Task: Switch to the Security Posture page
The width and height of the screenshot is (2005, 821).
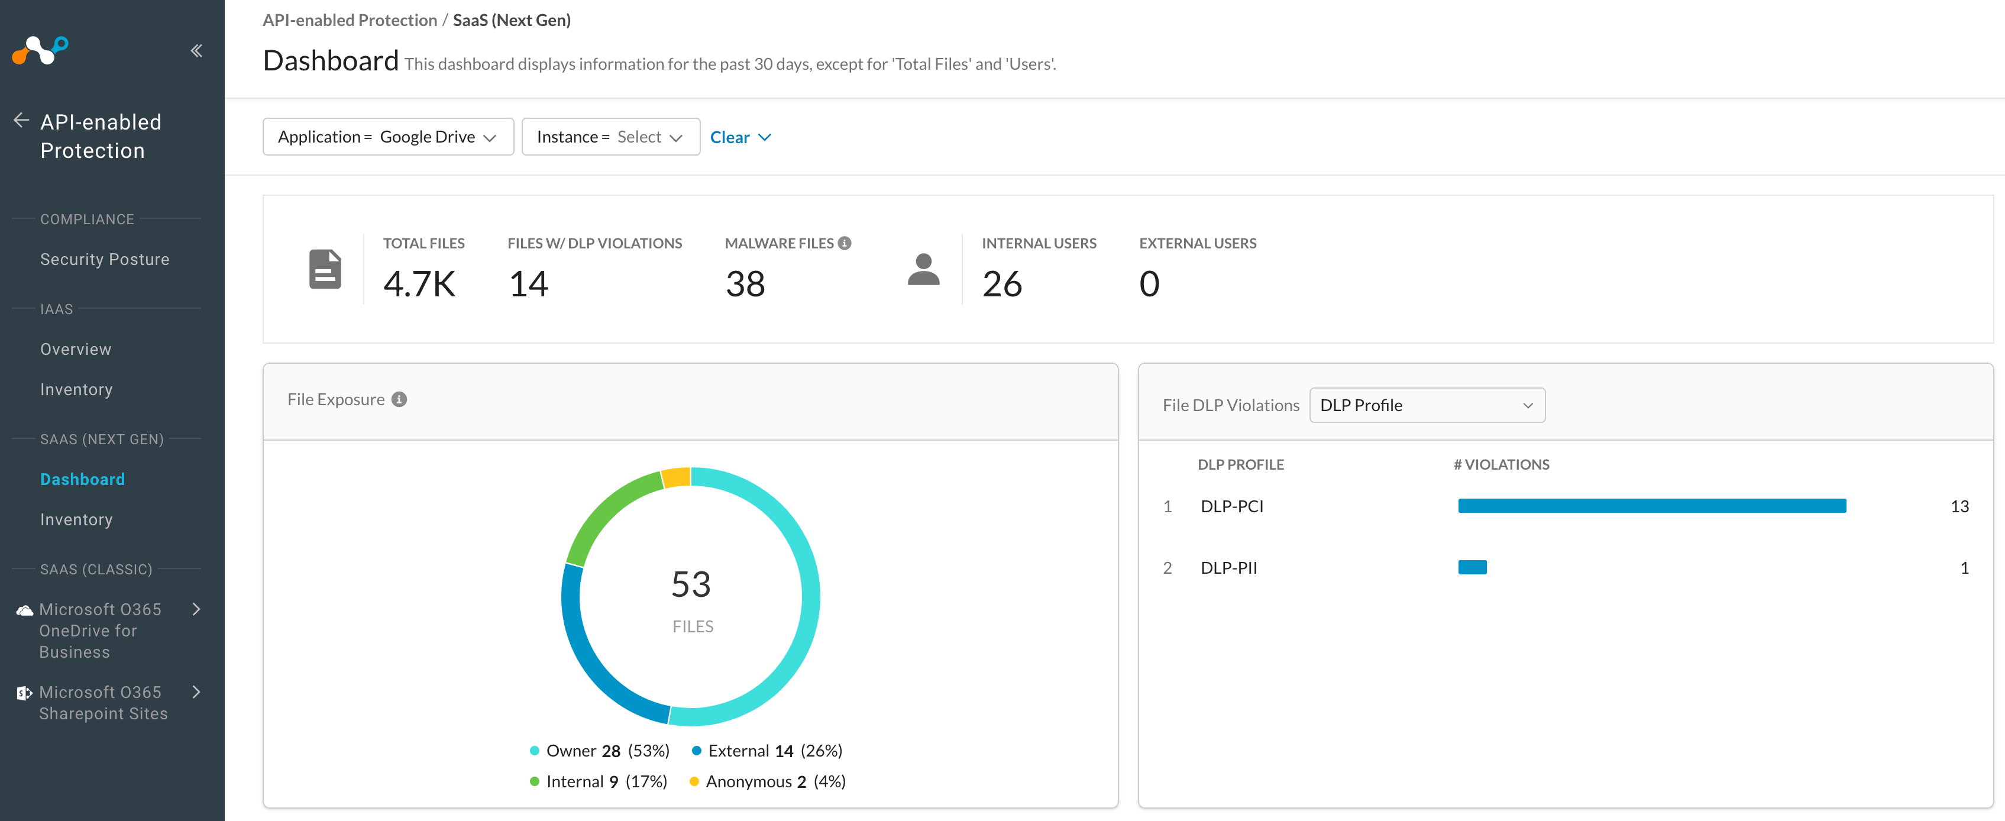Action: [x=104, y=258]
